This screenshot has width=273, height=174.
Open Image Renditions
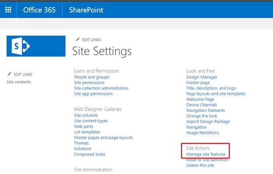203,133
